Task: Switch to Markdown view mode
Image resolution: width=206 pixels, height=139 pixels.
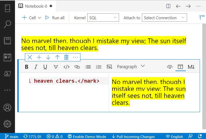Action: coord(191,67)
